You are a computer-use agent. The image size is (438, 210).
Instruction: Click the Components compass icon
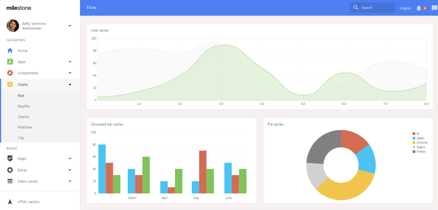click(10, 73)
